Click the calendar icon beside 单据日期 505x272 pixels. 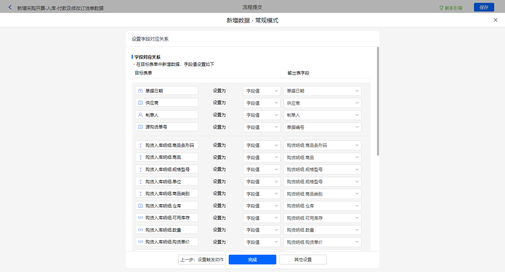click(x=140, y=91)
